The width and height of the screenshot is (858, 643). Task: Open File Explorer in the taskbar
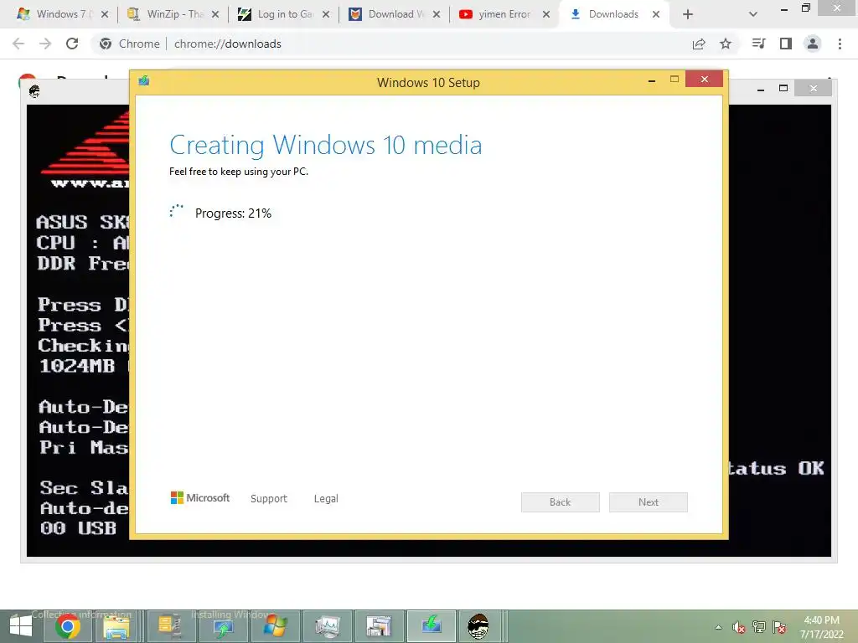(117, 626)
